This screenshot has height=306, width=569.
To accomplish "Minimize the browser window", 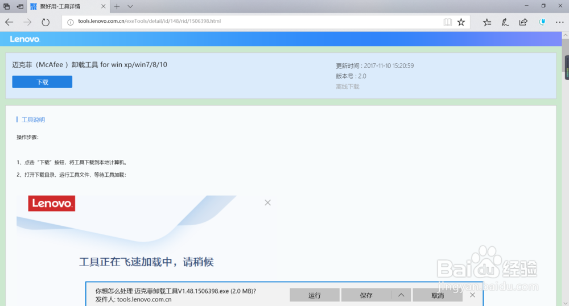I will click(526, 6).
